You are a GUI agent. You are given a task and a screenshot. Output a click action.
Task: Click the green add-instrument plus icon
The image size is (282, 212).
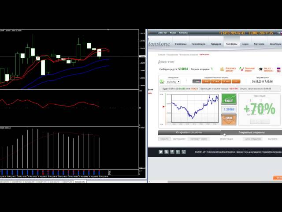pyautogui.click(x=162, y=82)
